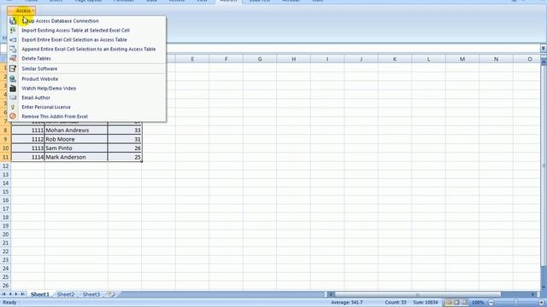The width and height of the screenshot is (547, 307).
Task: Click the cell with value 1111
Action: [28, 130]
